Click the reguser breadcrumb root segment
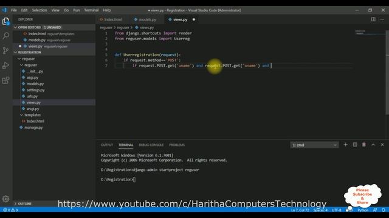Image resolution: width=389 pixels, height=218 pixels. pos(106,27)
